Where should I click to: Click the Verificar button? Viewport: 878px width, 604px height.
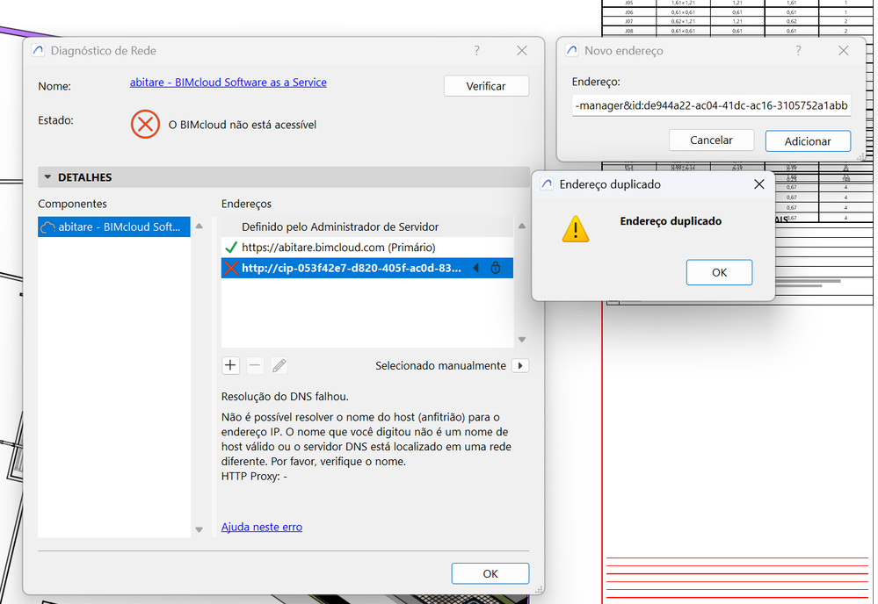[x=486, y=86]
